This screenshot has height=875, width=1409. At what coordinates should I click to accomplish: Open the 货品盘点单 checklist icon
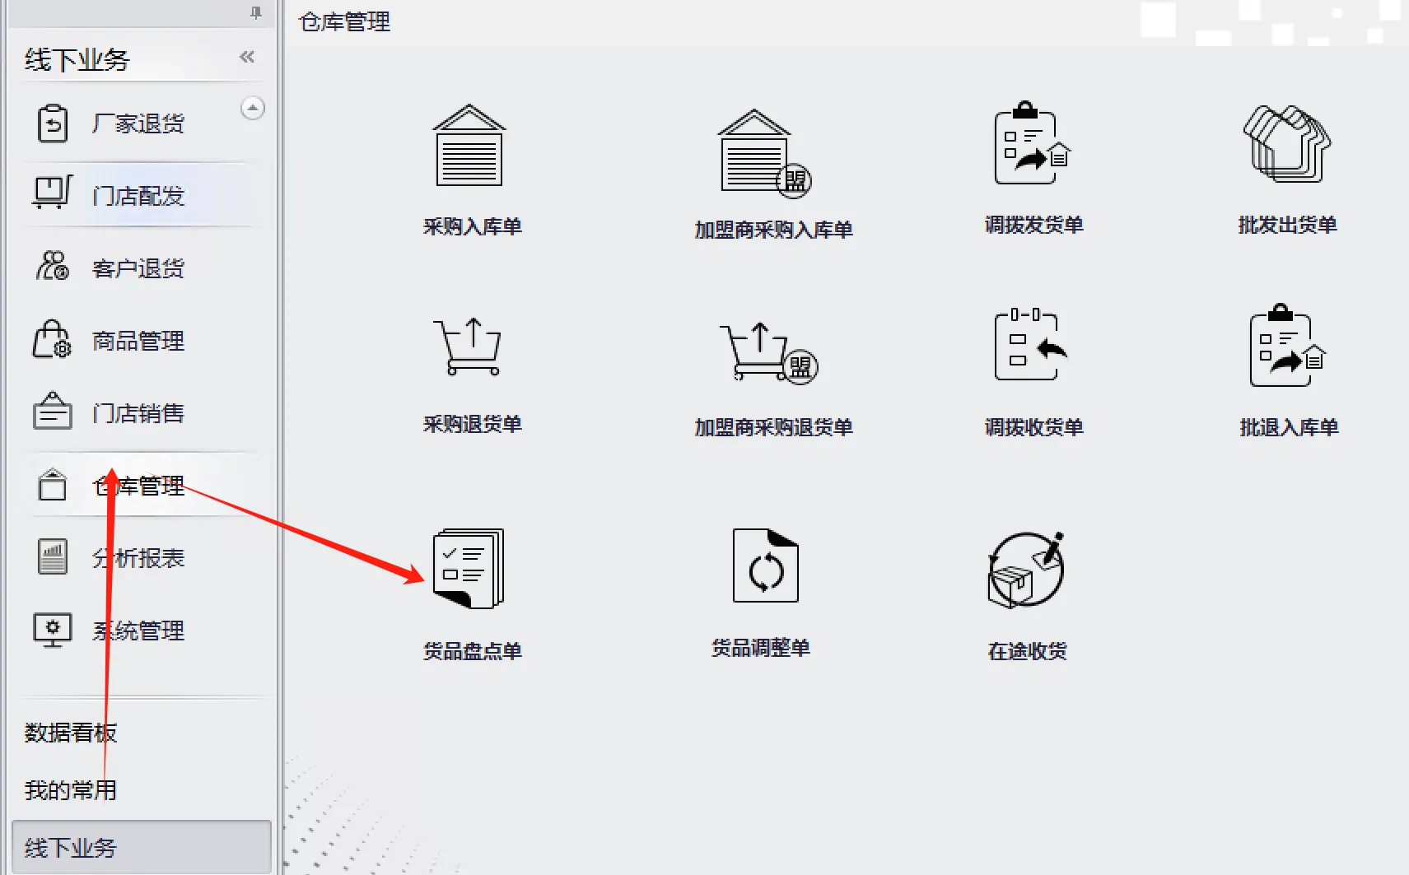pos(468,569)
